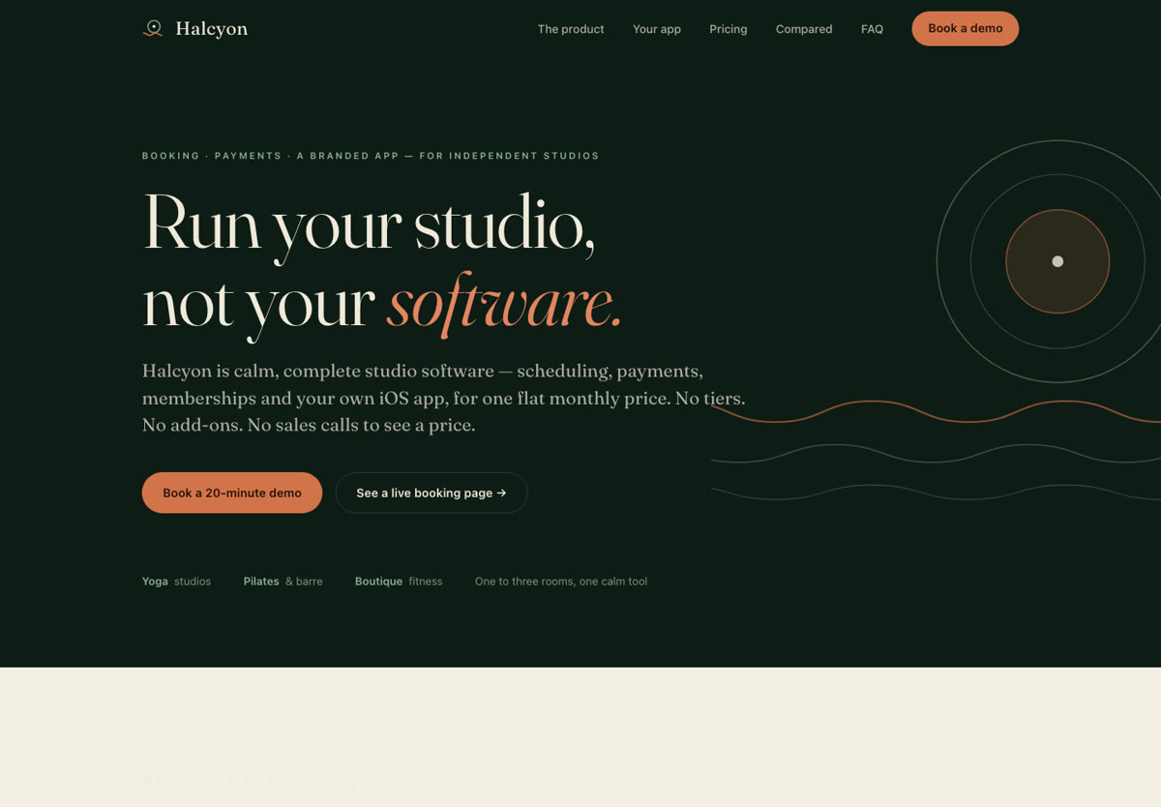This screenshot has height=807, width=1161.
Task: Open The product nav link
Action: 571,29
